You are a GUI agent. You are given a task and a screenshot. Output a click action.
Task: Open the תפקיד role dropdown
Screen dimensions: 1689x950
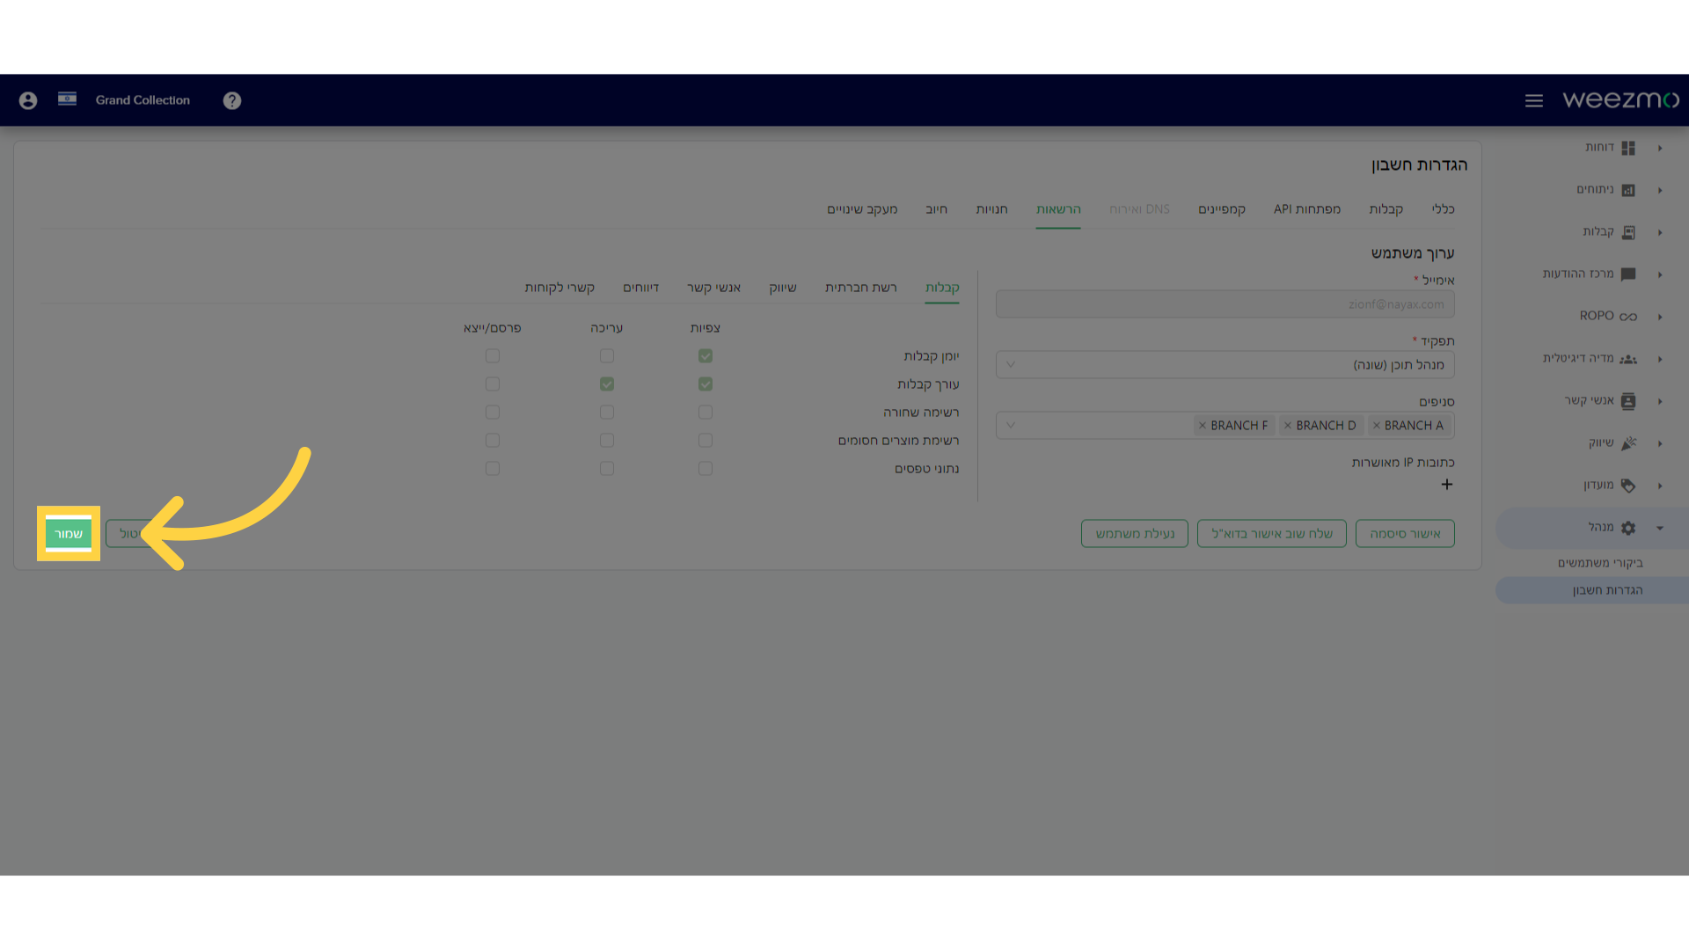(x=1225, y=365)
